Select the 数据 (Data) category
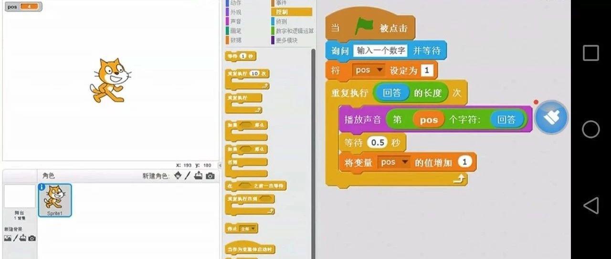Viewport: 611px width, 259px height. [235, 41]
